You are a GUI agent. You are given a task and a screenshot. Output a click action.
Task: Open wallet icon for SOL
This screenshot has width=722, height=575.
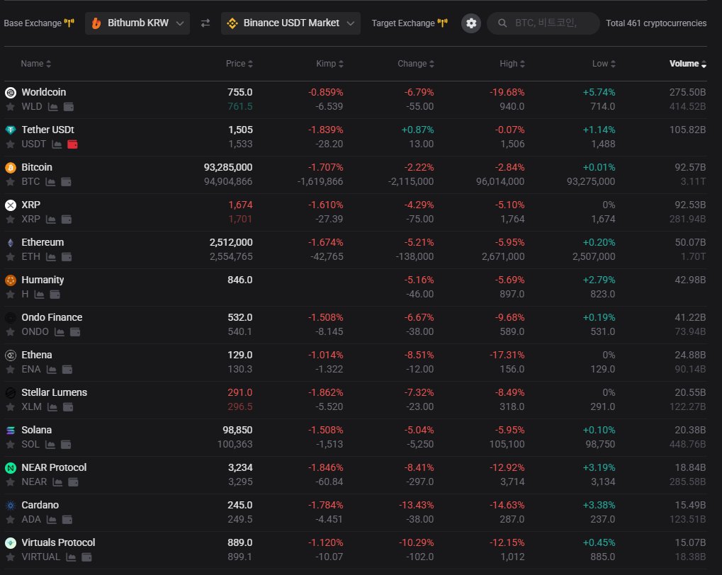point(67,445)
